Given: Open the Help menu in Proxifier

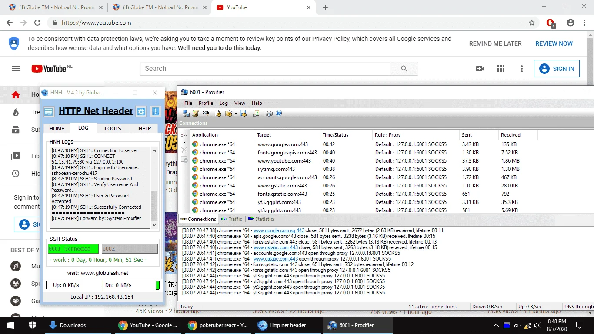Looking at the screenshot, I should pos(257,103).
